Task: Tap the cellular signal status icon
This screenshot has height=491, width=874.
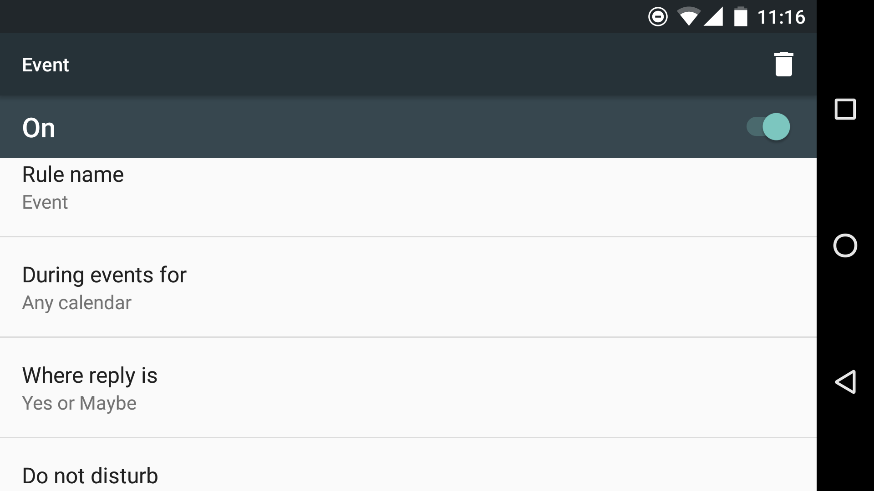Action: [713, 17]
